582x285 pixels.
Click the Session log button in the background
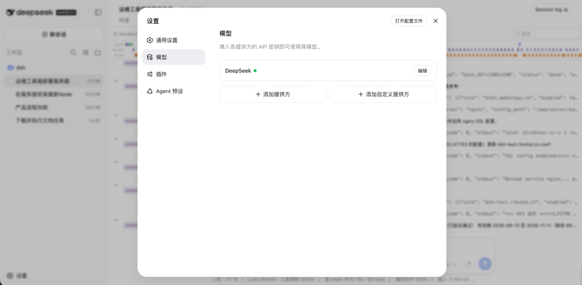[551, 10]
